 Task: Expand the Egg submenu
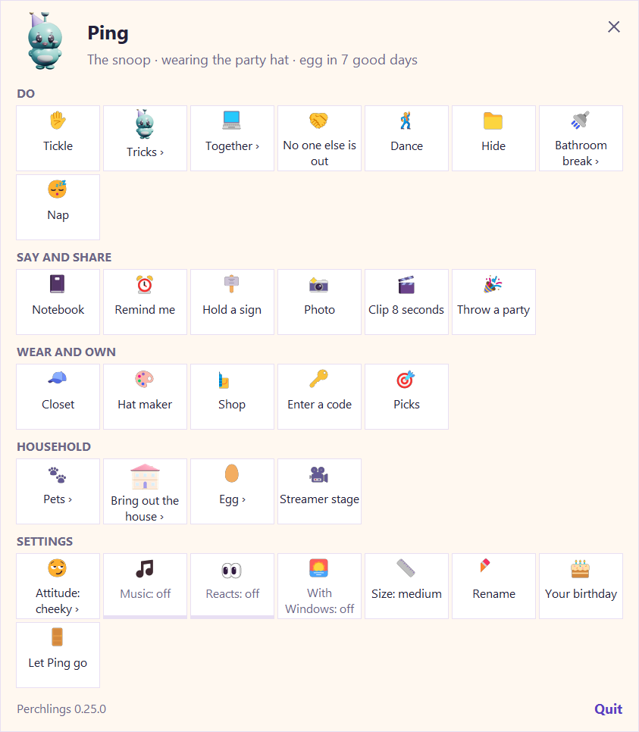pos(232,492)
